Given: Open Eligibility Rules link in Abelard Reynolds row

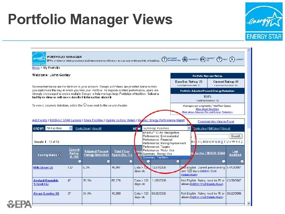Looking at the screenshot, I should (206, 184).
